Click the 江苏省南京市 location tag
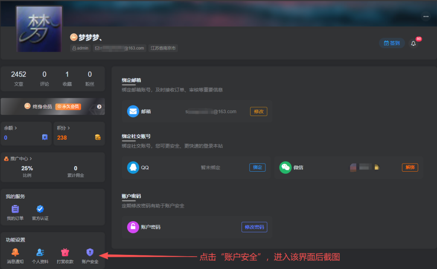This screenshot has width=437, height=269. tap(163, 48)
